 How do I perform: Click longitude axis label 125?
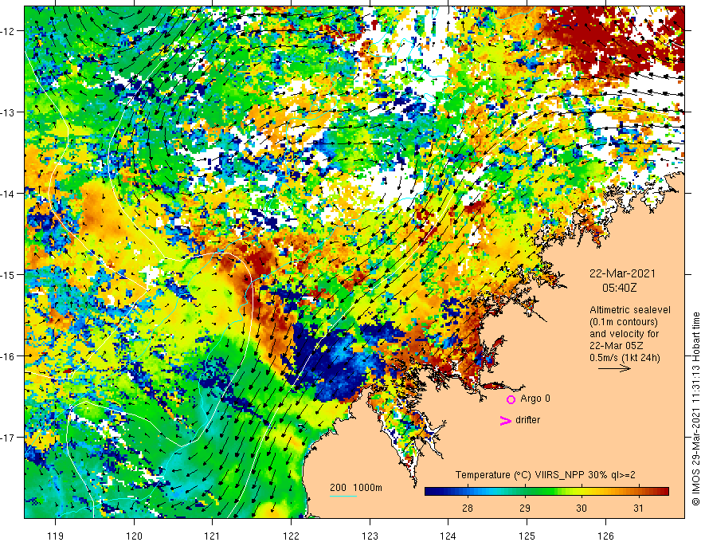527,536
